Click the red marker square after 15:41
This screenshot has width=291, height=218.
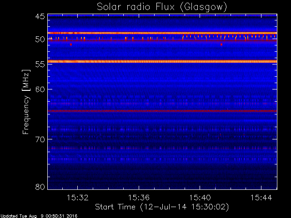[221, 45]
